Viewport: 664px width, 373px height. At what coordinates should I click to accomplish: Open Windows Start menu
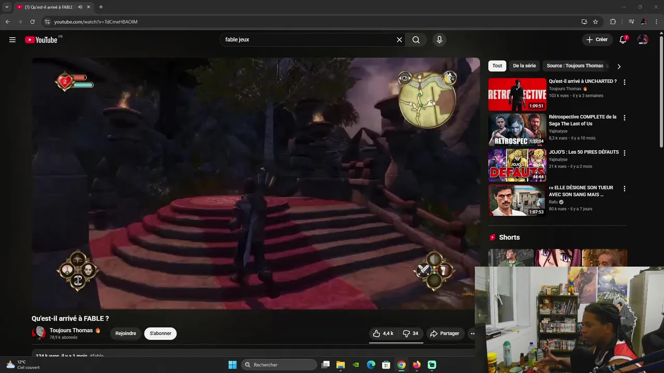point(232,365)
